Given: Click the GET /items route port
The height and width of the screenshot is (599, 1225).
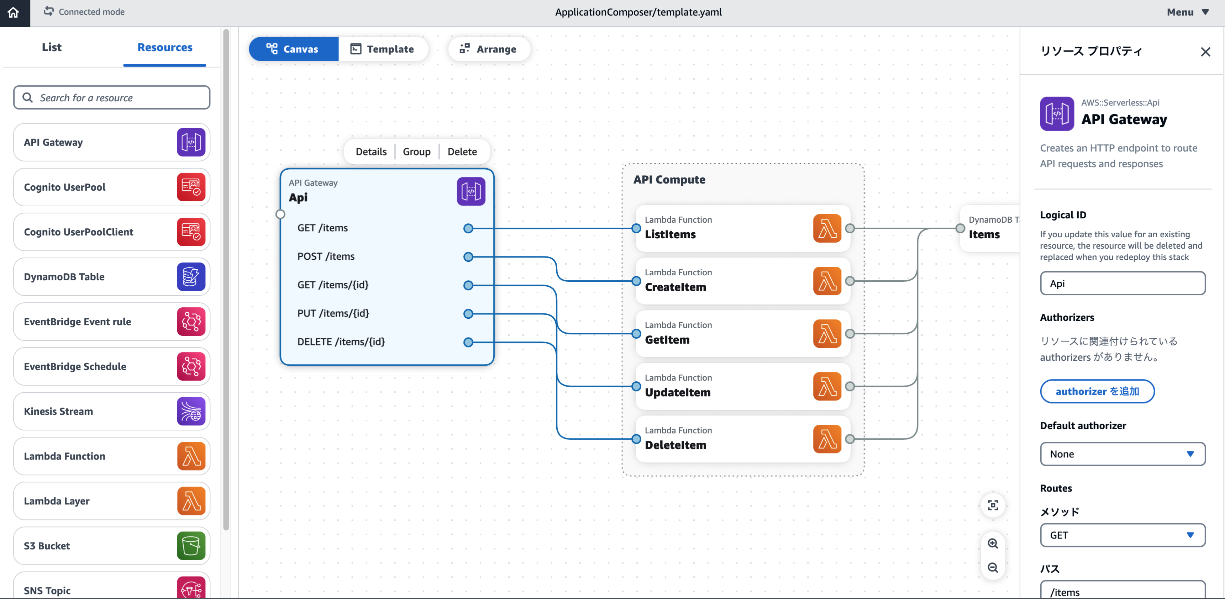Looking at the screenshot, I should point(468,229).
